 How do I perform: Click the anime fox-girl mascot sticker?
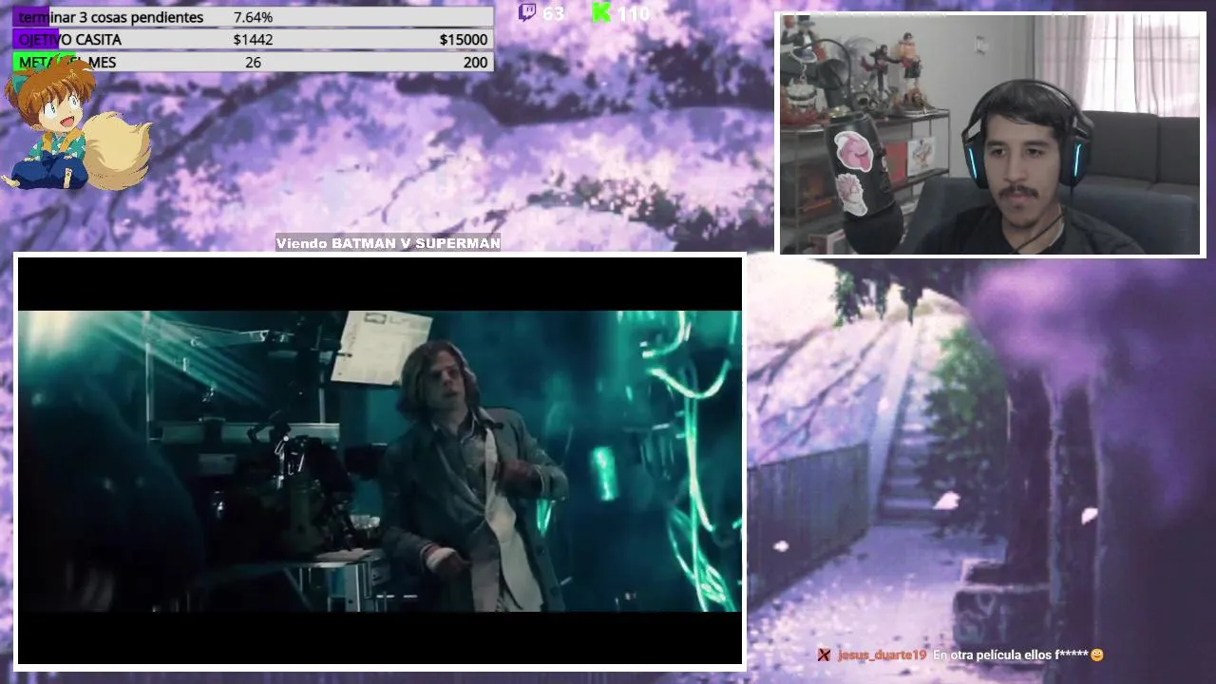(75, 122)
